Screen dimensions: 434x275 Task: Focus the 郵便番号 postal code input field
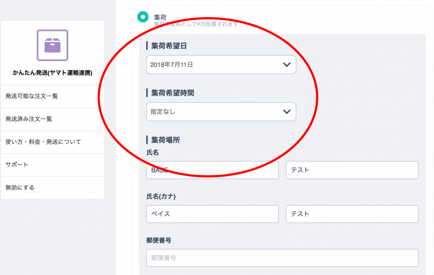click(x=282, y=258)
